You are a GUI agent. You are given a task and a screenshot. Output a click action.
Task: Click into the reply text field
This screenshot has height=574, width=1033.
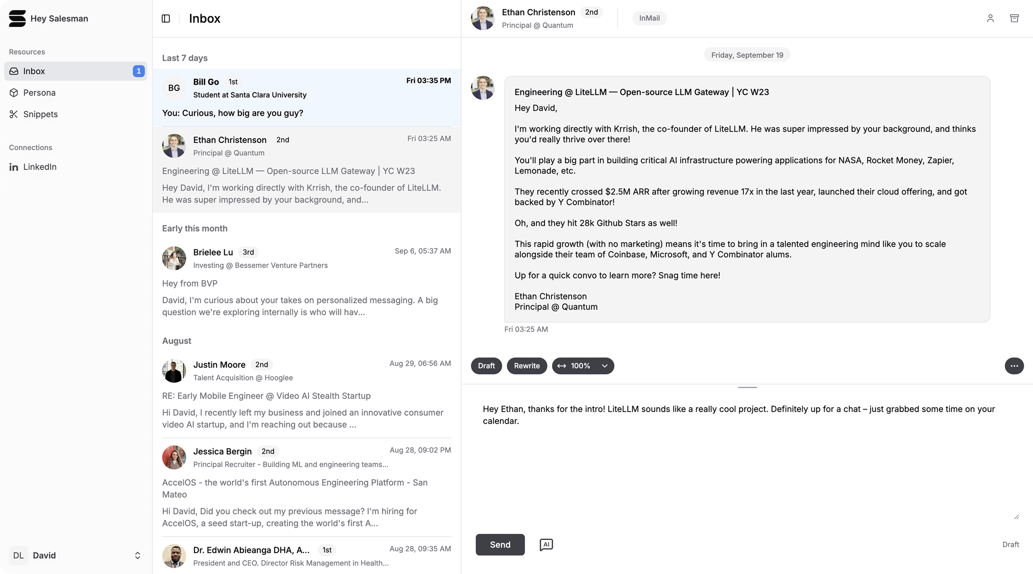pos(746,461)
